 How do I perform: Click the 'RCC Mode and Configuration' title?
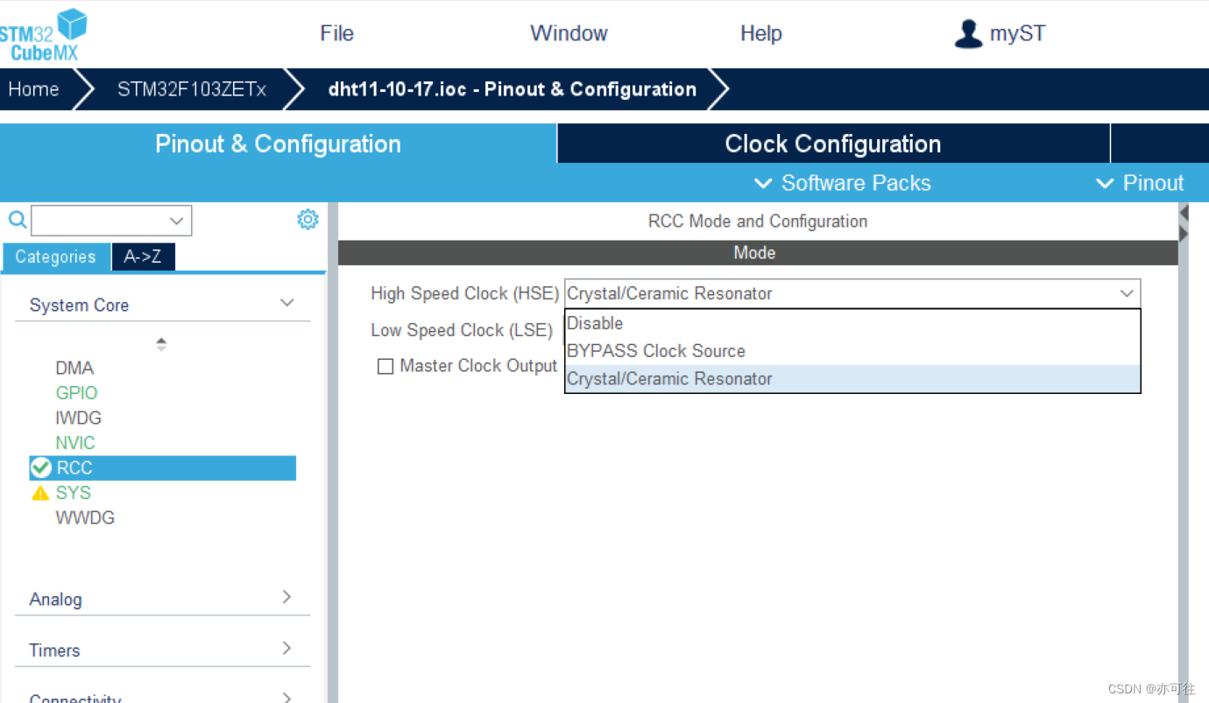(758, 221)
